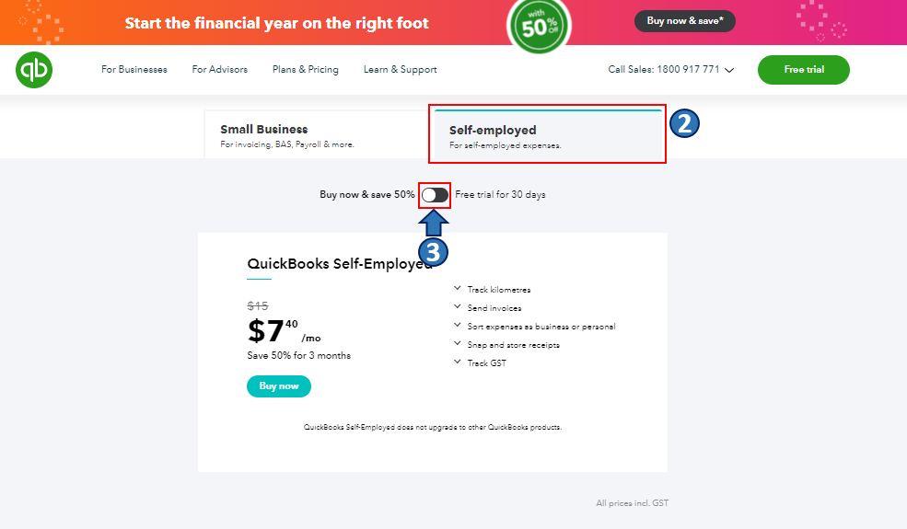Open the Learn & Support menu
The image size is (907, 529).
pyautogui.click(x=401, y=70)
